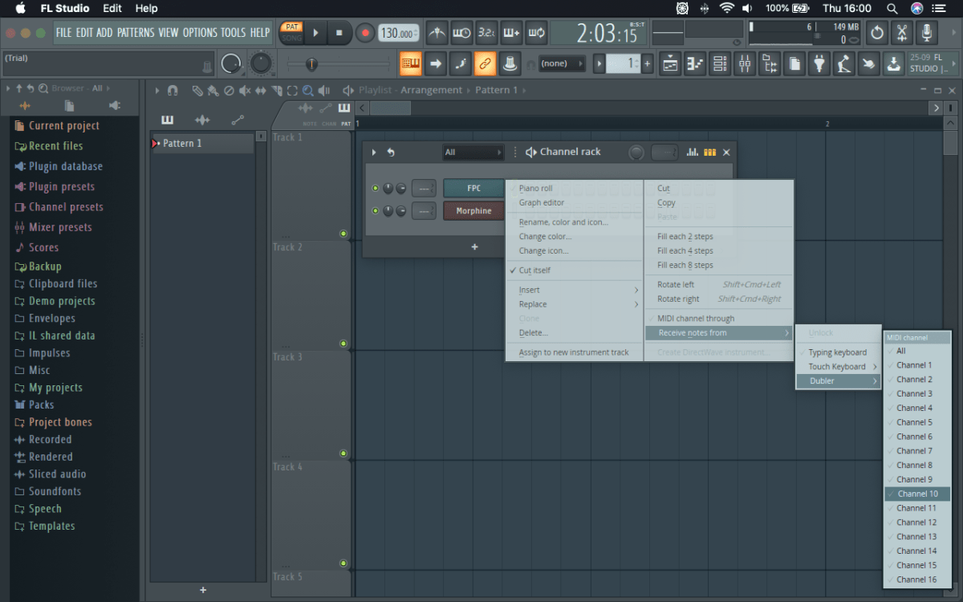Mute the FPC channel green LED

tap(375, 189)
